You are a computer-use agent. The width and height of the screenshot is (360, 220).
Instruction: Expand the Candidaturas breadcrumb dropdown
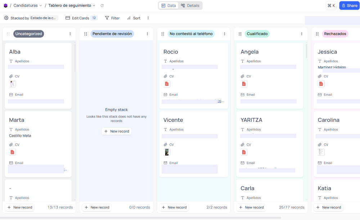pyautogui.click(x=41, y=5)
